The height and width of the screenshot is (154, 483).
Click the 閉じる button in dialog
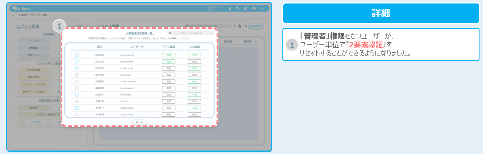click(140, 122)
